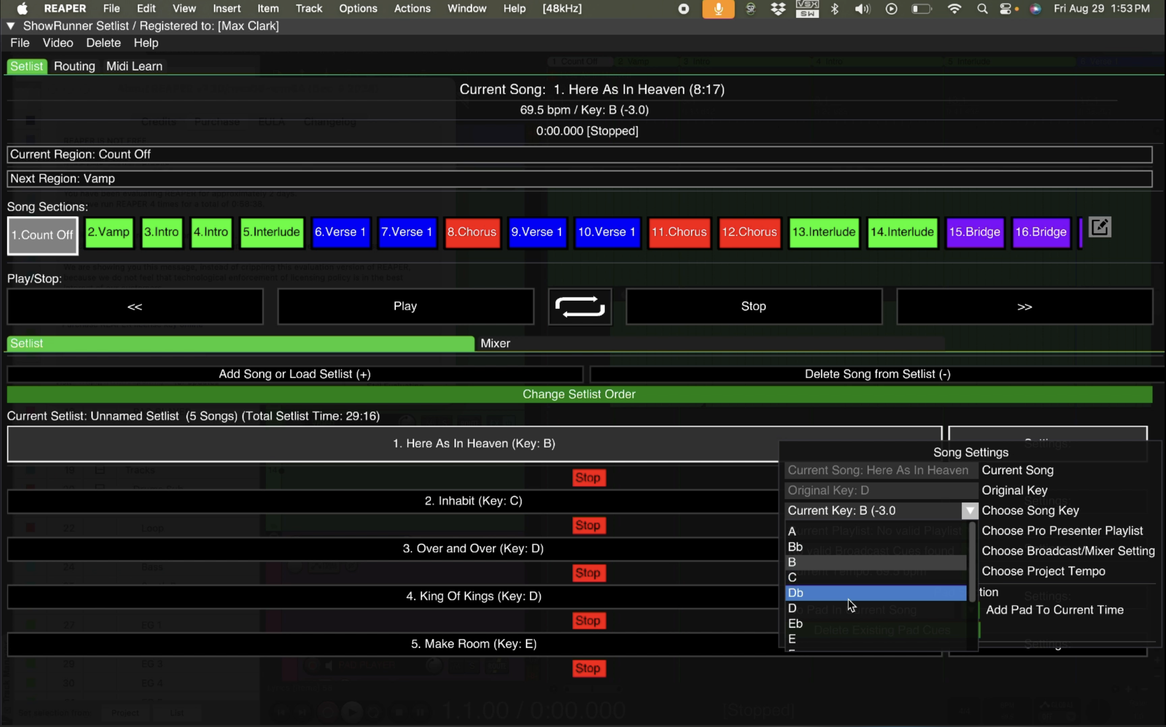
Task: Collapse the ShowRunner Setlist disclosure triangle
Action: point(11,26)
